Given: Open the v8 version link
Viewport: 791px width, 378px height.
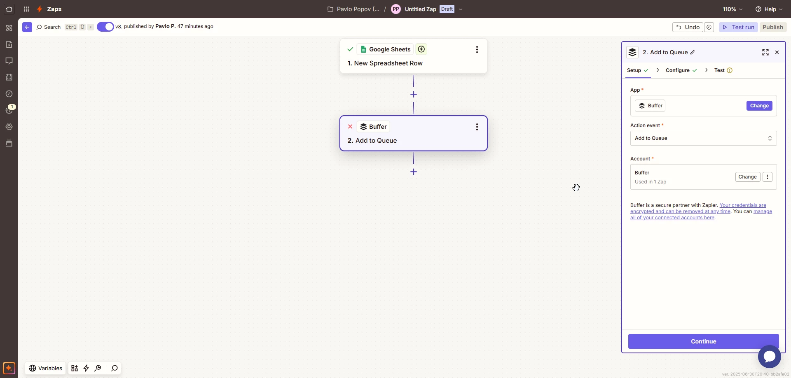Looking at the screenshot, I should 119,26.
